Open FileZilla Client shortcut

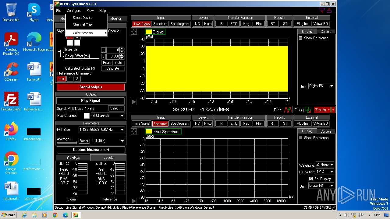[x=11, y=102]
